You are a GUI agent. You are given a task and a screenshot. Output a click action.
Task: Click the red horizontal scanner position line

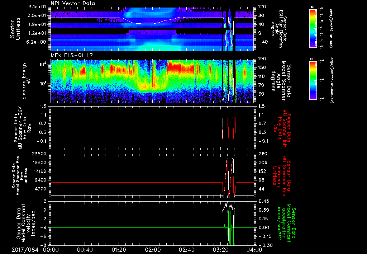tap(136, 183)
